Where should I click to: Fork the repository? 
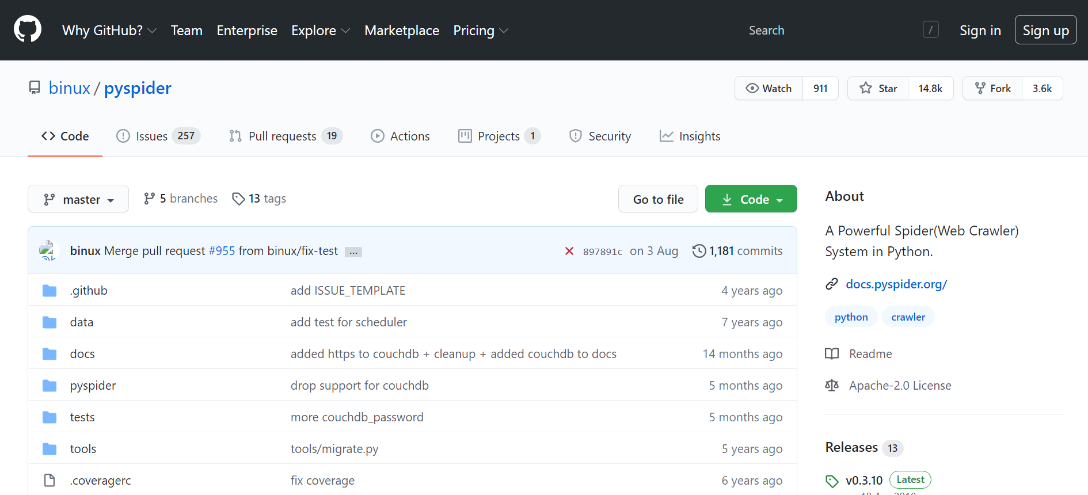click(992, 88)
